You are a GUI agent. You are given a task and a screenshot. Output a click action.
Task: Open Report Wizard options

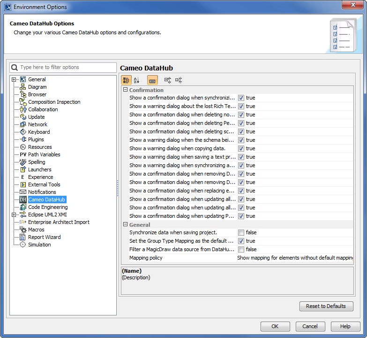pyautogui.click(x=44, y=237)
